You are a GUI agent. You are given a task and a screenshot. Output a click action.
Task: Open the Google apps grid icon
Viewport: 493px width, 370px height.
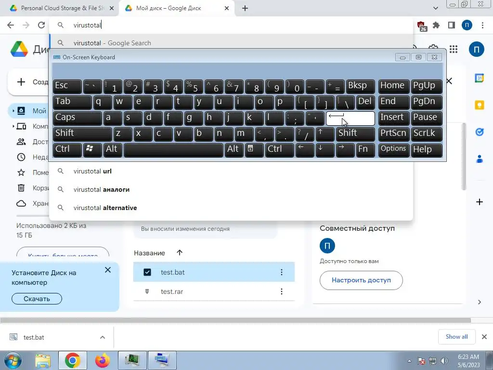pos(454,50)
